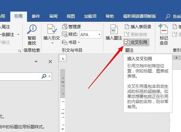
Task: Open navigation pane options dropdown arrow
Action: click(36, 62)
